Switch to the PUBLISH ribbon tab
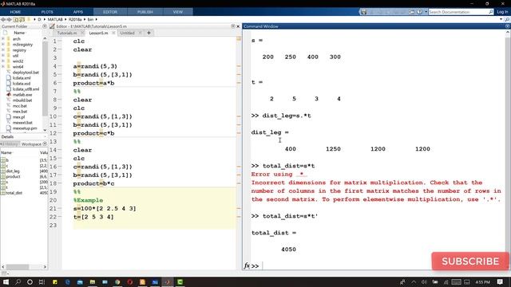This screenshot has height=287, width=511. [x=145, y=12]
